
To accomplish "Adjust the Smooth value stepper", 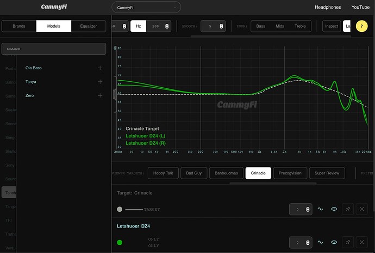I will pos(221,26).
